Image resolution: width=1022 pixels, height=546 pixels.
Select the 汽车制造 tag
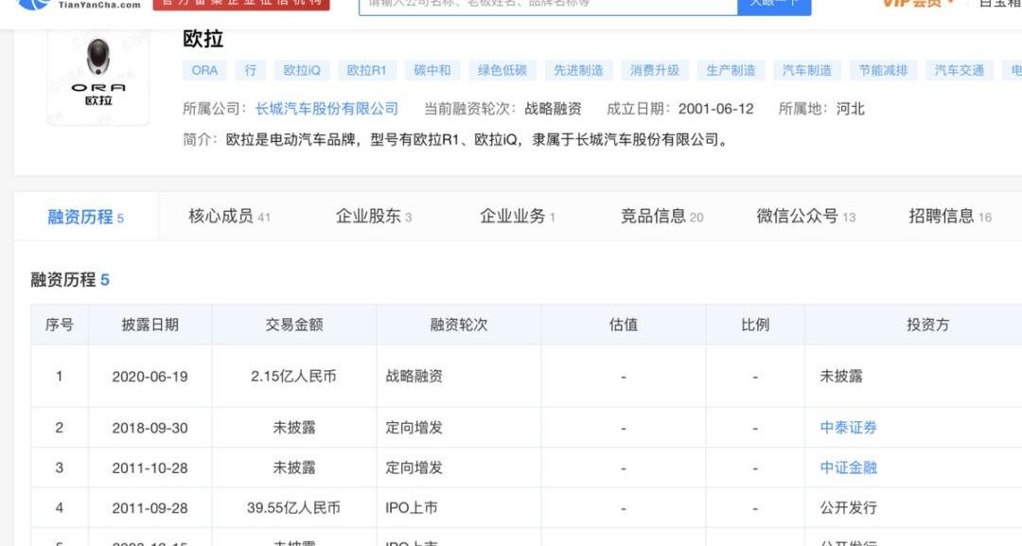pyautogui.click(x=807, y=70)
